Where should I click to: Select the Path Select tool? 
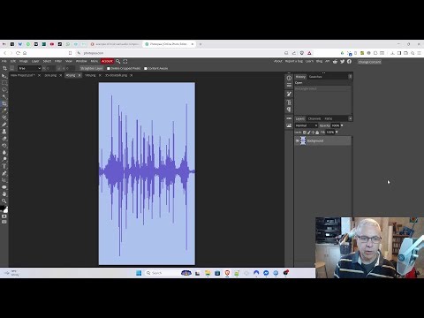click(4, 180)
